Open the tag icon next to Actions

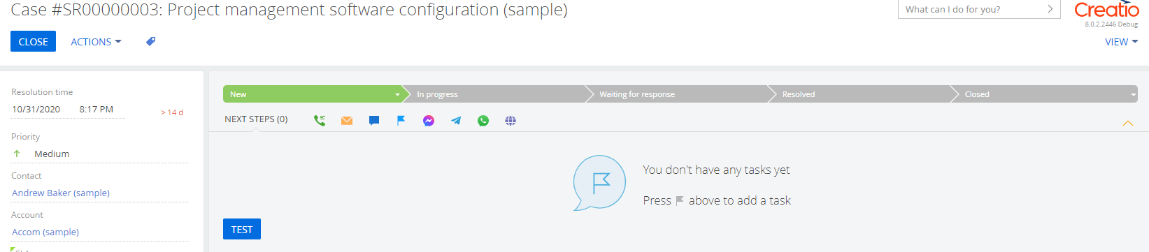click(150, 42)
